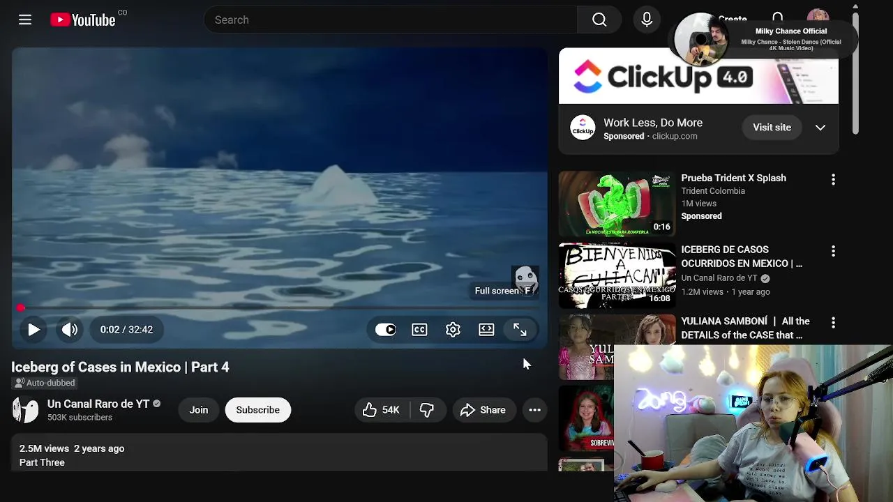
Task: Open options for ICEBERG DE CASOS video
Action: [833, 251]
